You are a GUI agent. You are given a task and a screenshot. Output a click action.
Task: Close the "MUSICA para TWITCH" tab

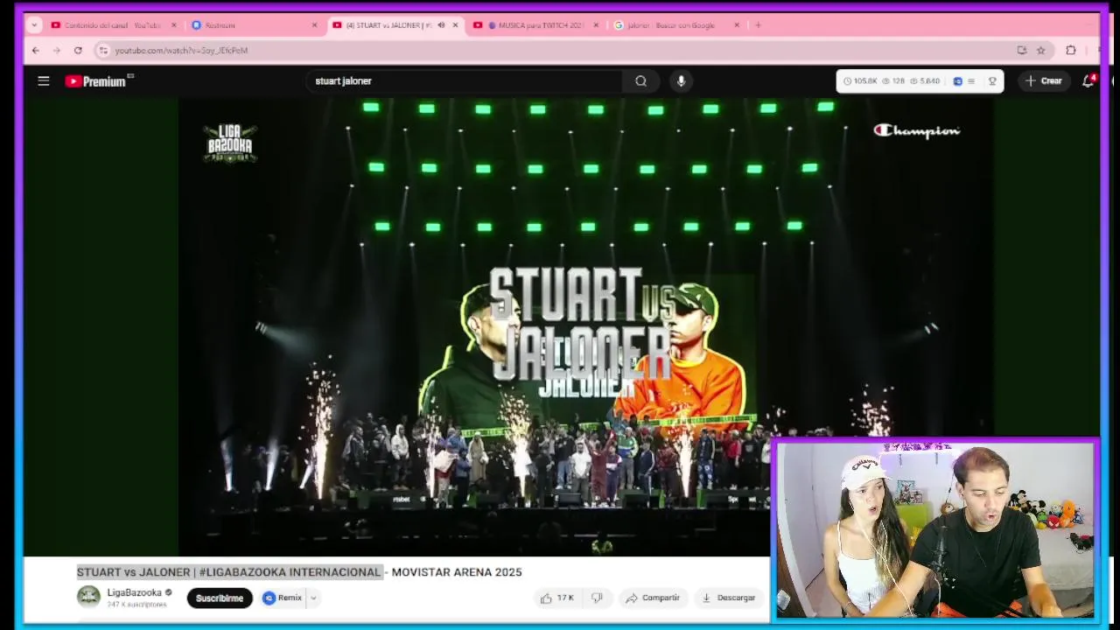tap(596, 25)
